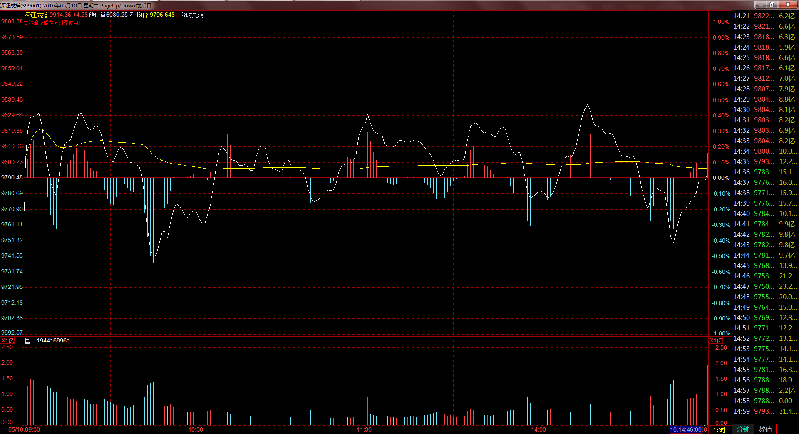Switch to the 分钟 tab
799x434 pixels.
[x=743, y=429]
